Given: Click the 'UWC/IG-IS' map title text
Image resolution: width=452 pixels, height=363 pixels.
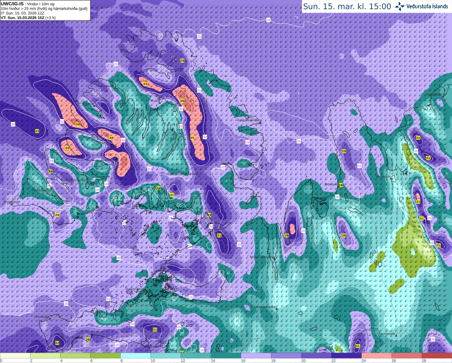Looking at the screenshot, I should [12, 4].
